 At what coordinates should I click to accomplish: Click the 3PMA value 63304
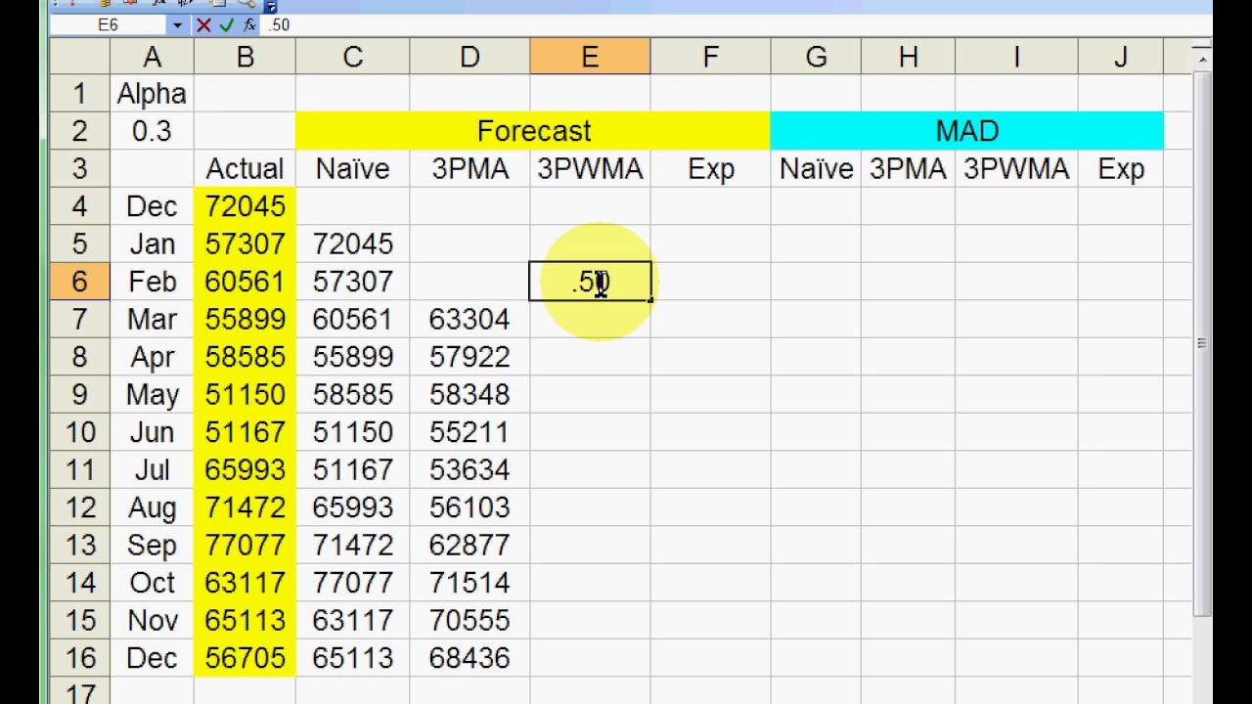coord(469,320)
